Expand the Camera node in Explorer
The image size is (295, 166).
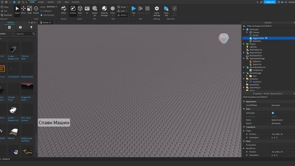[247, 32]
